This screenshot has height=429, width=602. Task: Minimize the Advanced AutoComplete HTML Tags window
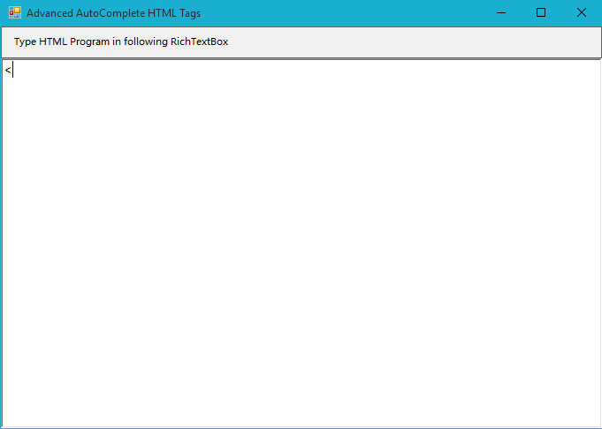point(501,13)
